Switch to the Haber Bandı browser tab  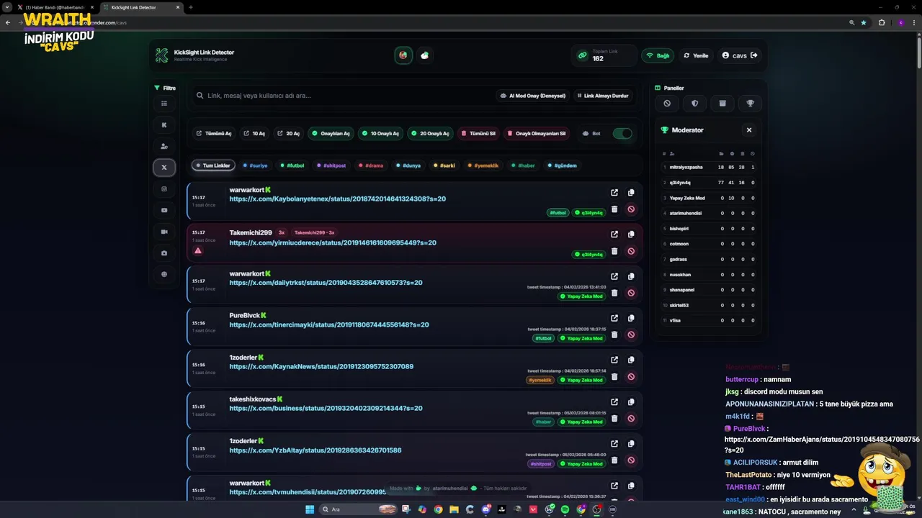pyautogui.click(x=55, y=7)
